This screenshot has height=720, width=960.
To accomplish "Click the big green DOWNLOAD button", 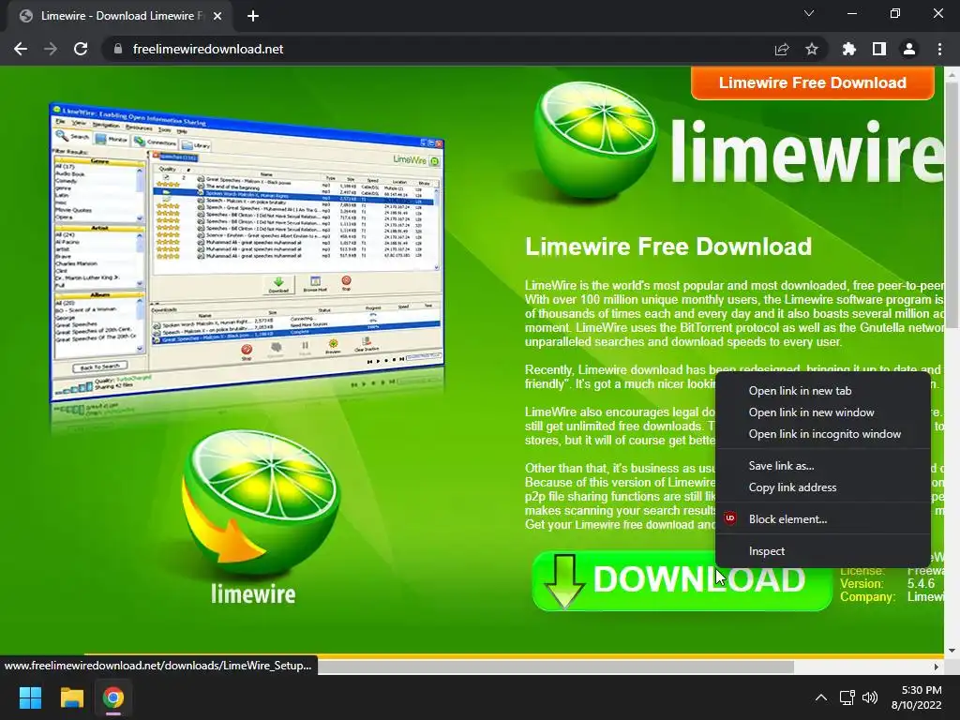I will [x=682, y=580].
